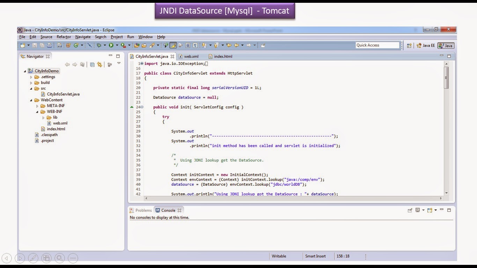477x268 pixels.
Task: Click the Next Annotation arrow icon
Action: tap(204, 45)
